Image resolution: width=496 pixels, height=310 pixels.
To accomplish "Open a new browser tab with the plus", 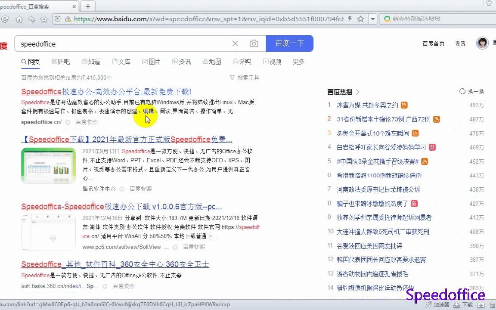I will pyautogui.click(x=89, y=6).
